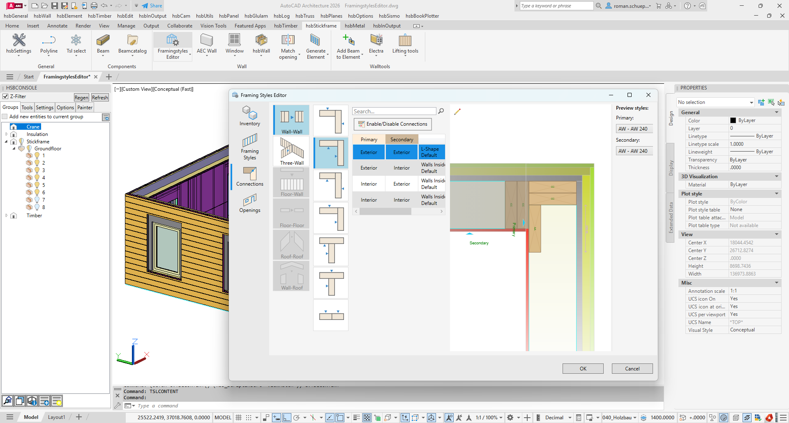Toggle lightbulb visibility for group 3
The image size is (789, 423).
pyautogui.click(x=37, y=170)
